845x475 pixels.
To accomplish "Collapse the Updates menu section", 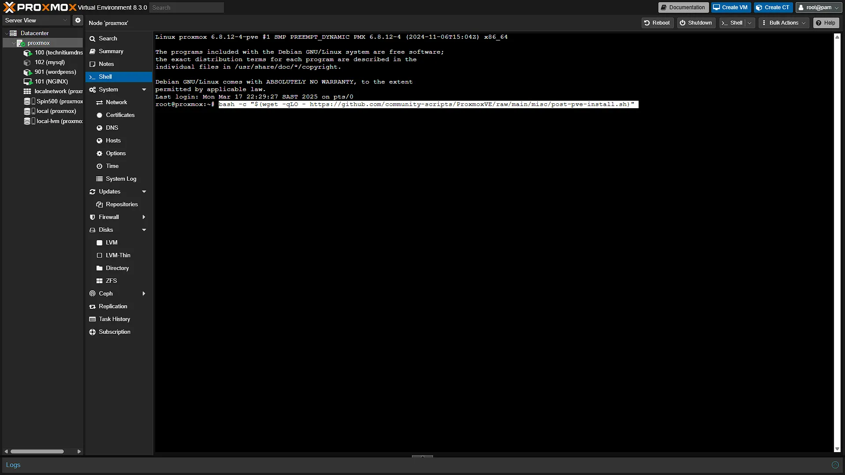I will pyautogui.click(x=144, y=192).
